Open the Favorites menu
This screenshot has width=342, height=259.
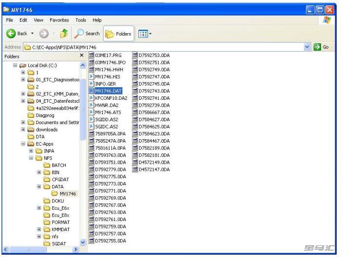point(59,20)
